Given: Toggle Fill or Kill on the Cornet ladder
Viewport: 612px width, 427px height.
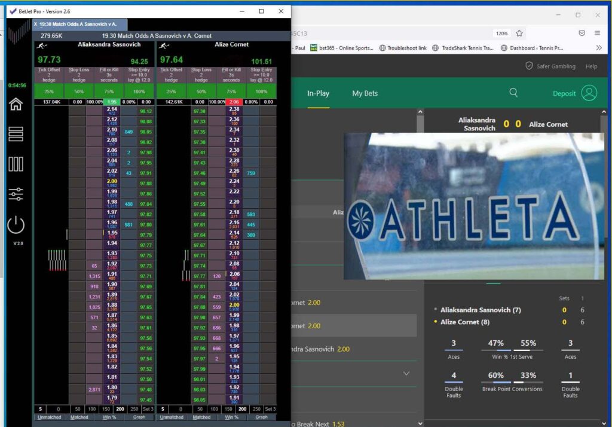Looking at the screenshot, I should point(231,75).
